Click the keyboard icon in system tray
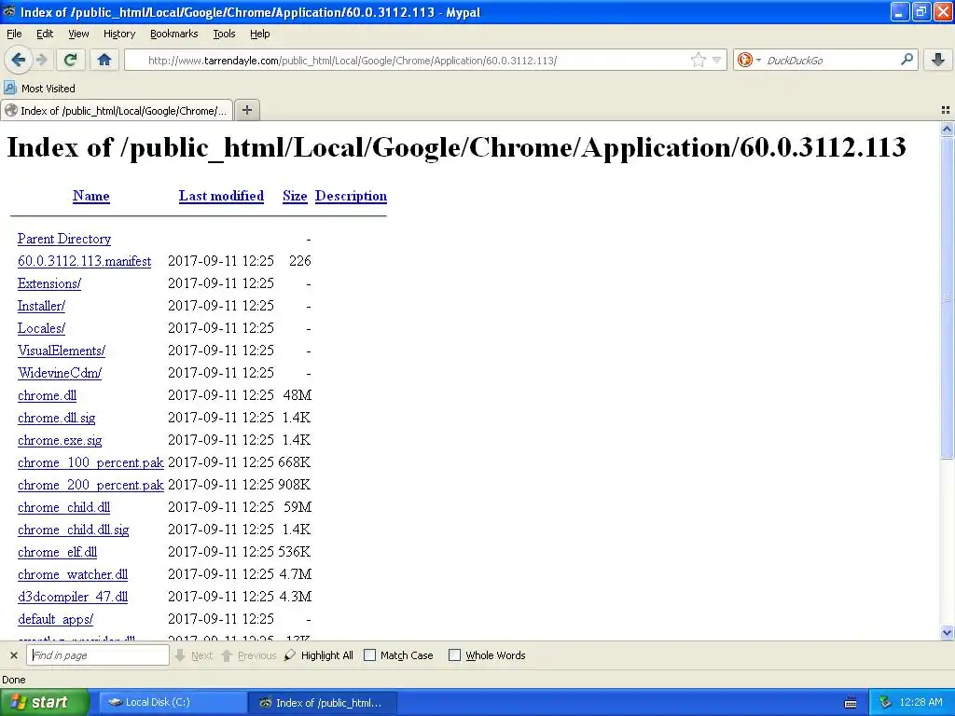The height and width of the screenshot is (716, 955). pos(851,703)
